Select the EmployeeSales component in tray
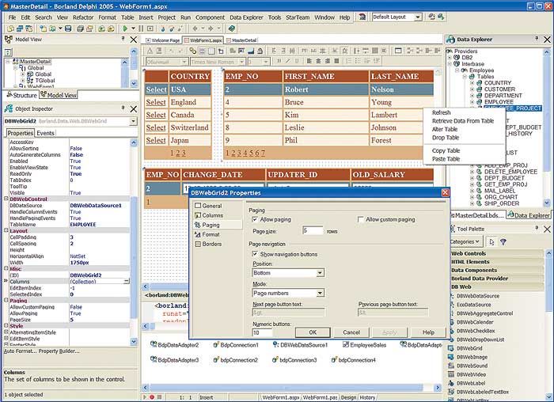554x402 pixels. [364, 345]
